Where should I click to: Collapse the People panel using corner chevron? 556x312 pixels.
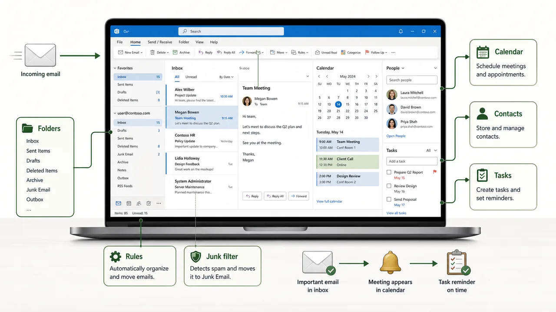coord(436,68)
